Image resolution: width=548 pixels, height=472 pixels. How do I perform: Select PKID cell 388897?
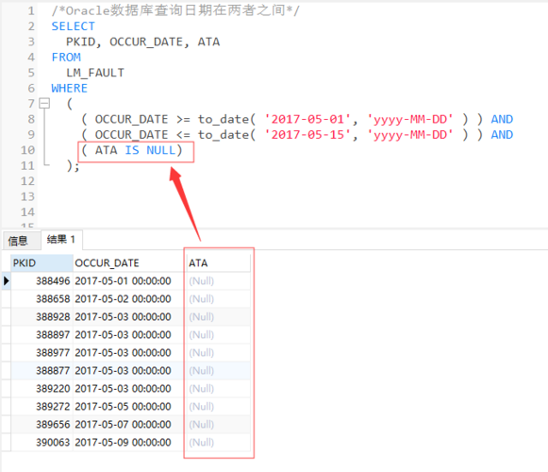tap(42, 335)
